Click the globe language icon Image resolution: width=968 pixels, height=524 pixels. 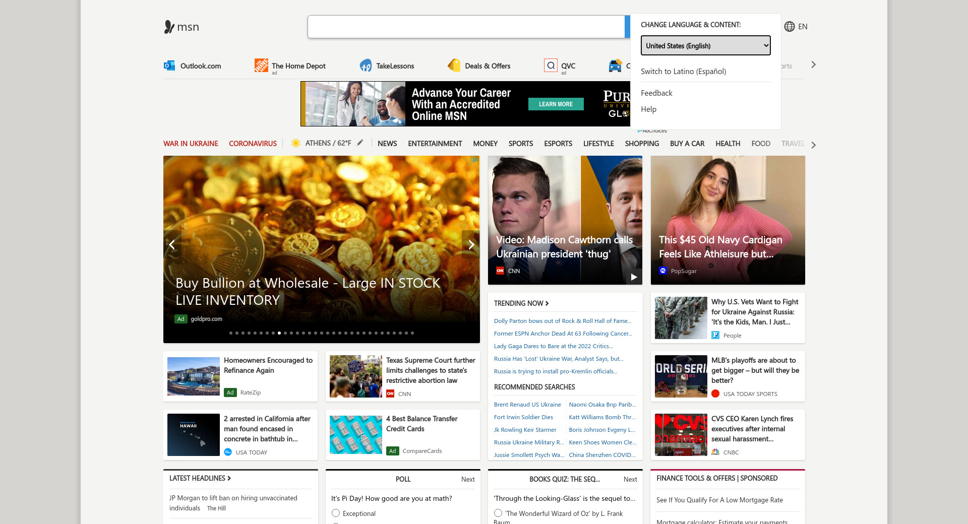790,27
